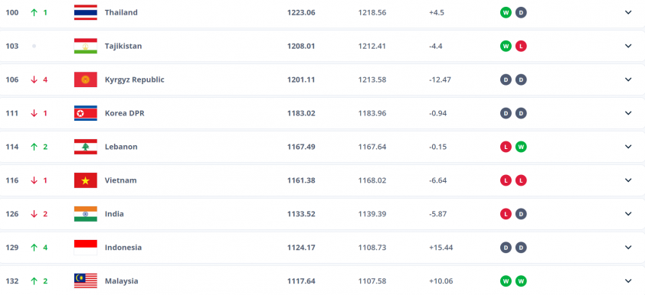
Task: Click the Korea DPR flag icon
Action: point(86,113)
